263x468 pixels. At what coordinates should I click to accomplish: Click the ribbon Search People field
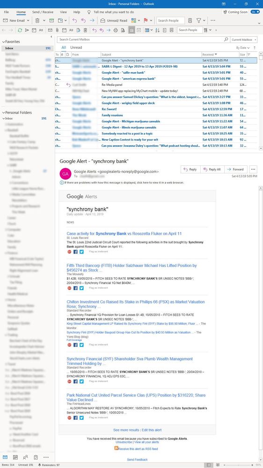170,21
